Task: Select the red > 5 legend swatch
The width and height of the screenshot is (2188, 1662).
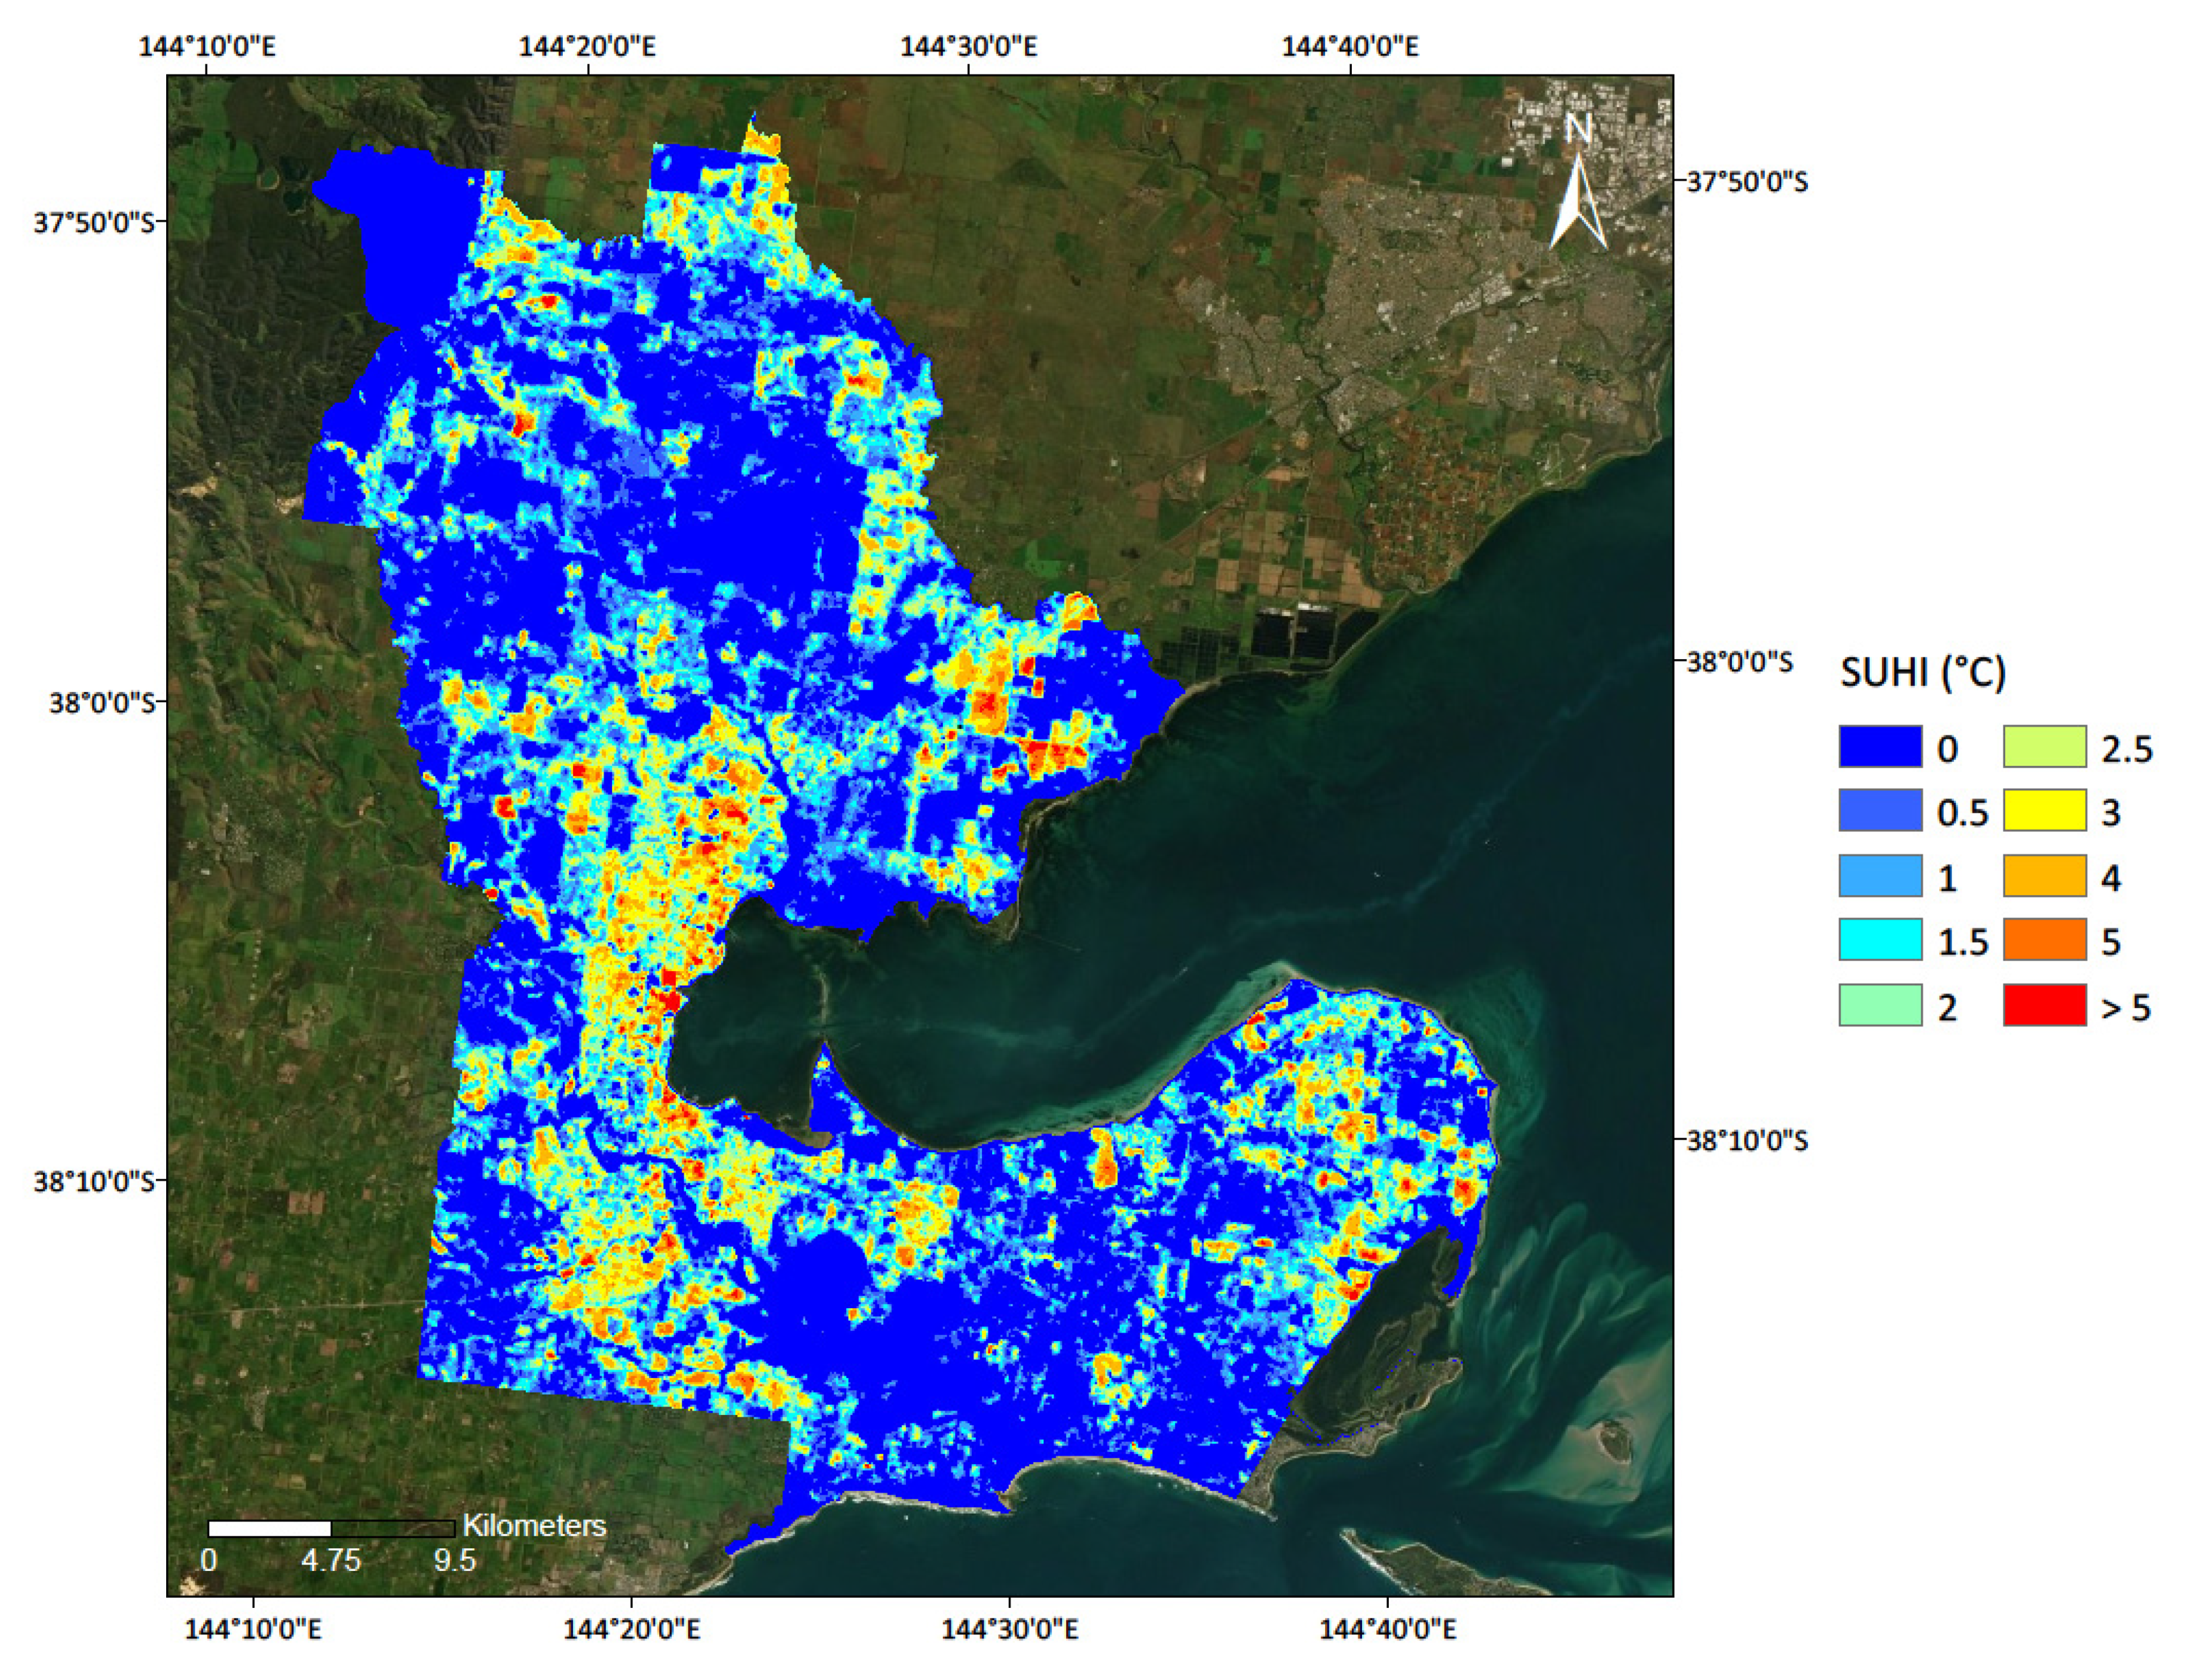Action: click(x=2044, y=1005)
